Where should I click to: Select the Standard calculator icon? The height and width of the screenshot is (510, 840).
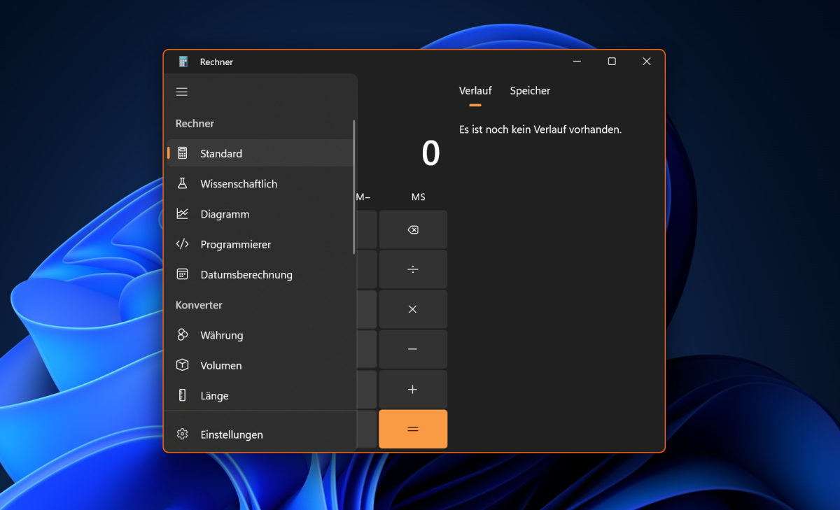pos(182,153)
